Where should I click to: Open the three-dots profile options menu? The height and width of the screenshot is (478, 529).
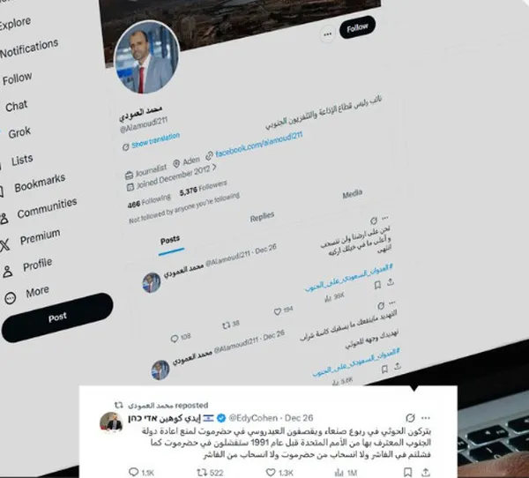click(x=327, y=34)
